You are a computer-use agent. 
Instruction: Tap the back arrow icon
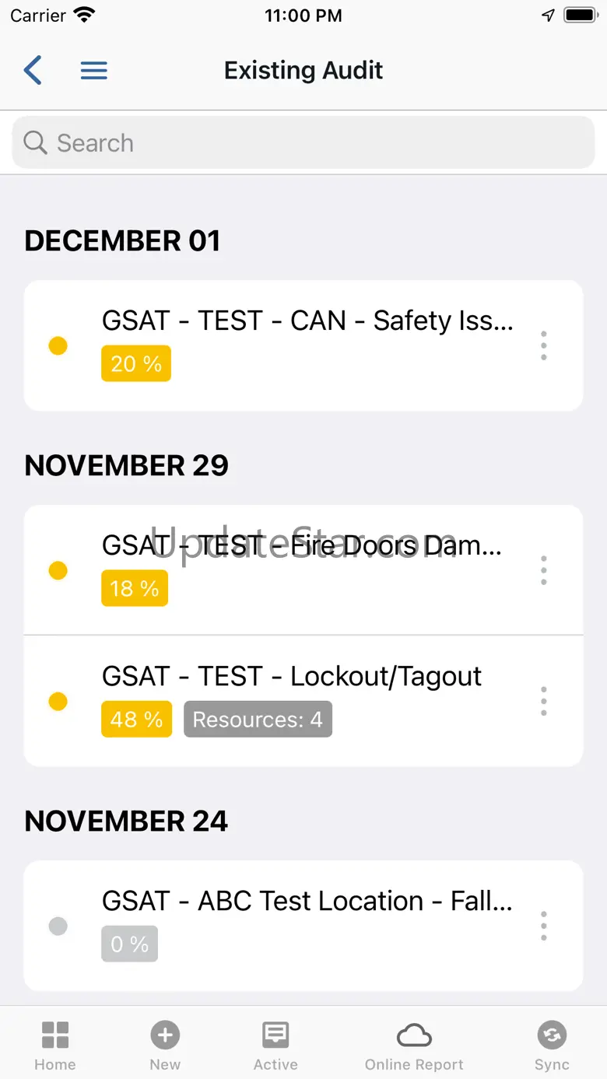[33, 70]
